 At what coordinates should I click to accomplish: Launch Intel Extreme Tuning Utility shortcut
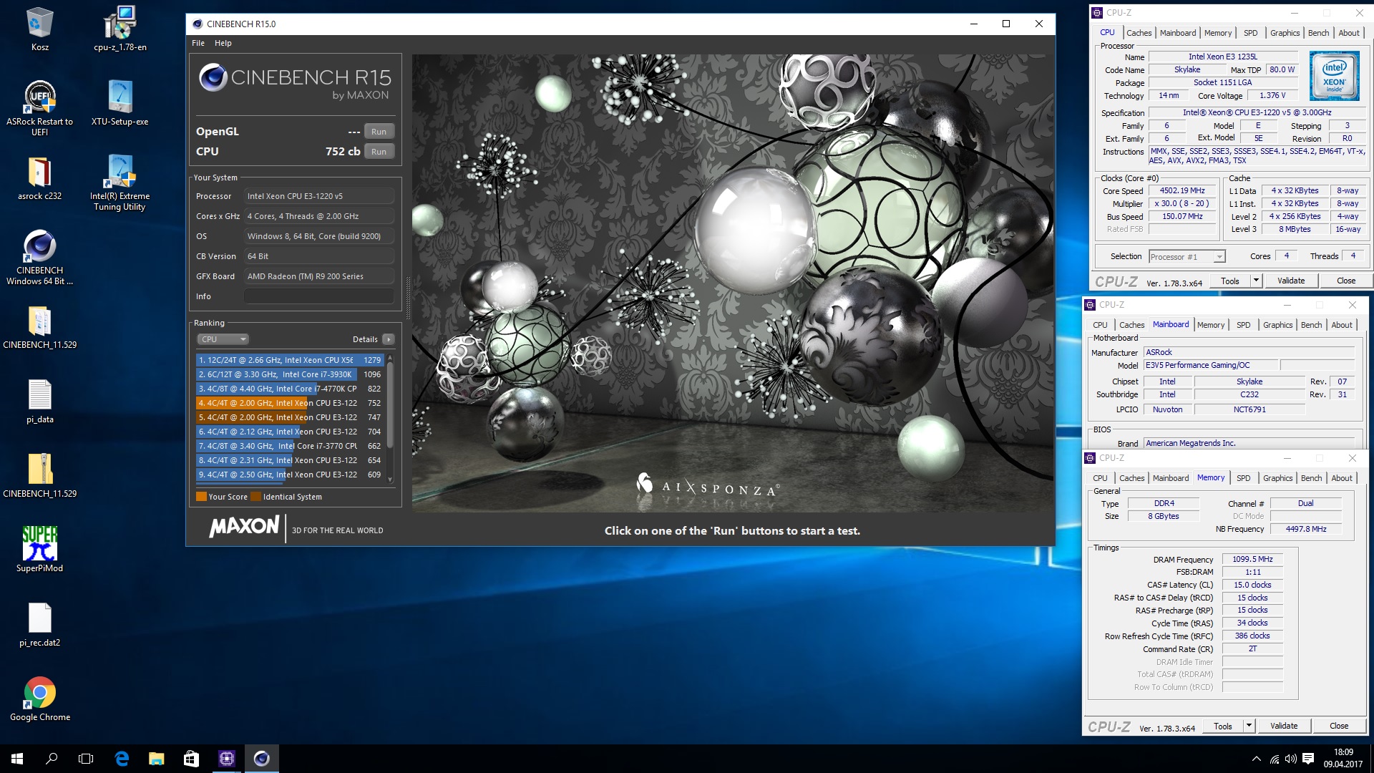click(x=120, y=183)
